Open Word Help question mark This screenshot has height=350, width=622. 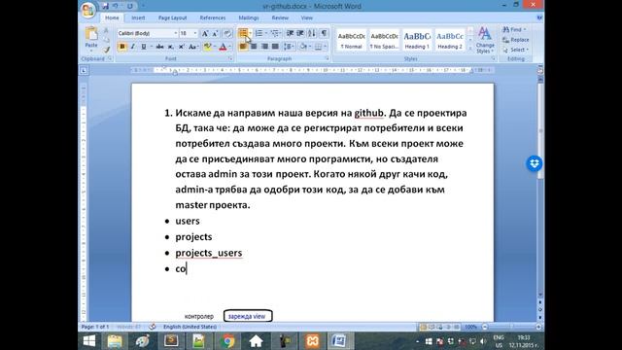(539, 17)
